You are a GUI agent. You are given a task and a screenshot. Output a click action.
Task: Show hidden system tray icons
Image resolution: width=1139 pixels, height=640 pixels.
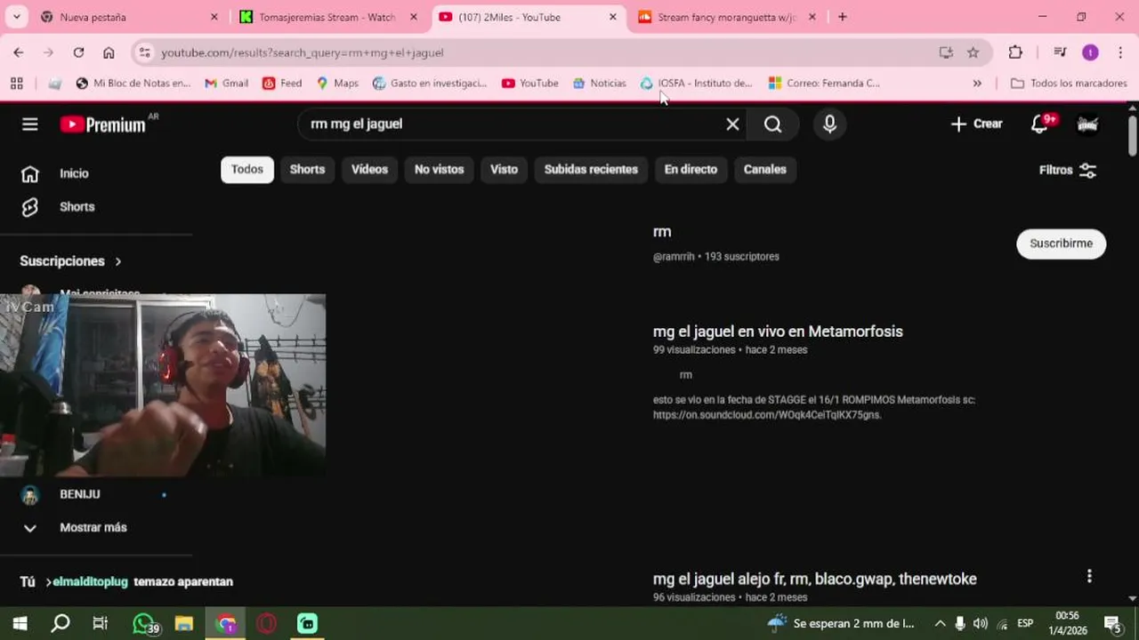coord(940,623)
